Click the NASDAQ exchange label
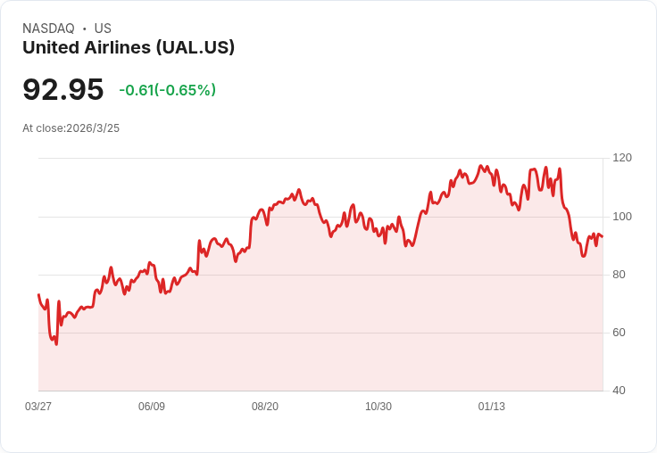 (48, 28)
